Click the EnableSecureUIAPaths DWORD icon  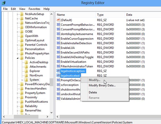point(58,52)
